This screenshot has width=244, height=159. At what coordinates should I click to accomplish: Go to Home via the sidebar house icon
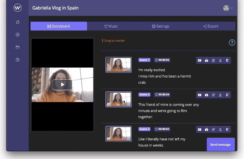(17, 22)
